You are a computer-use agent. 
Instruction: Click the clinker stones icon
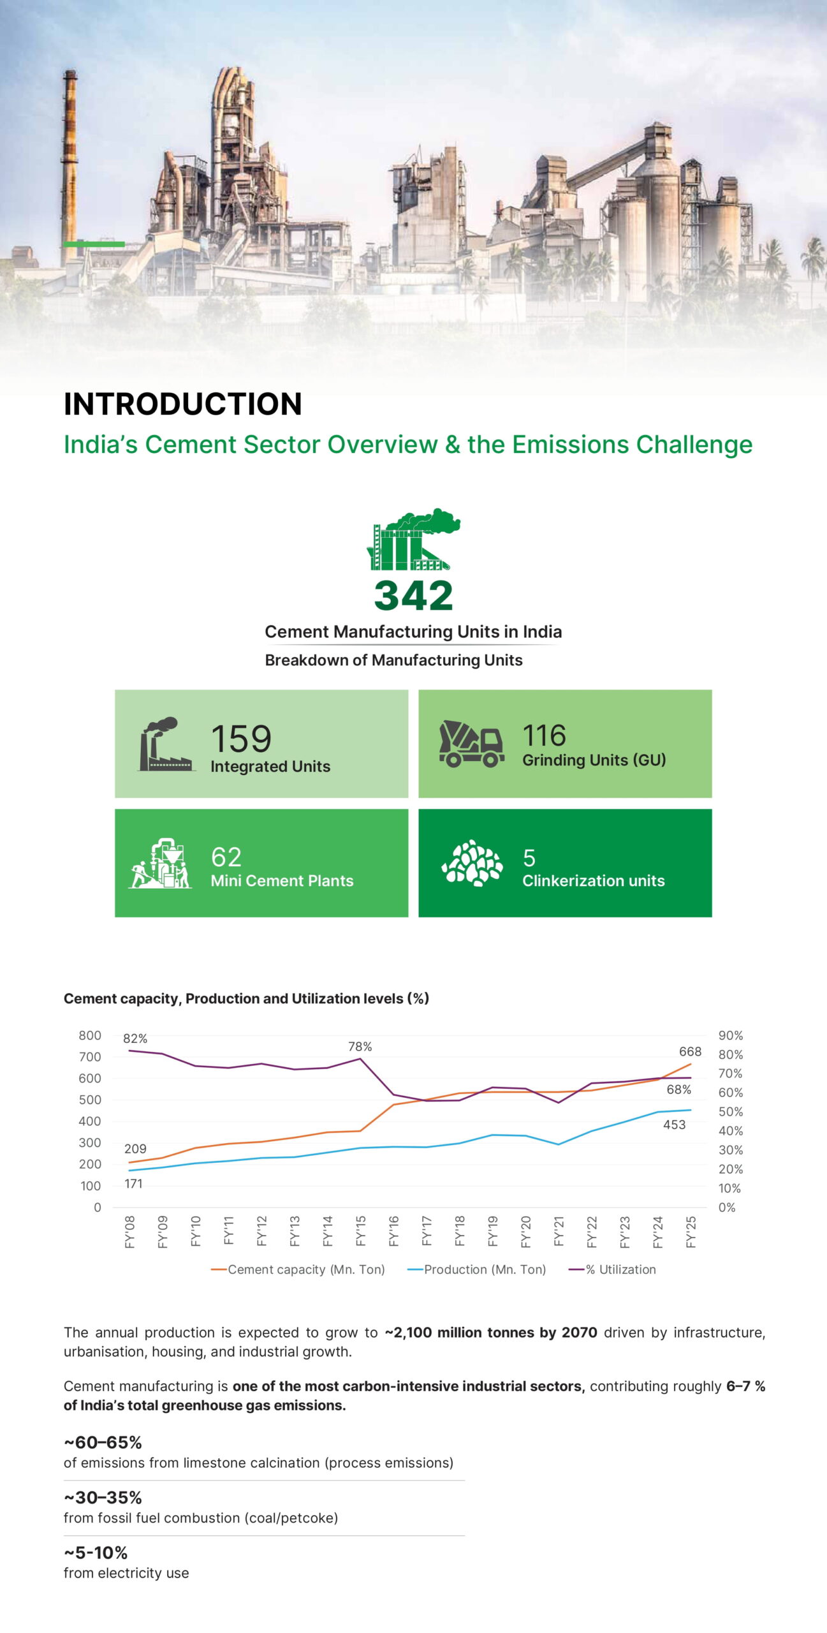click(x=472, y=863)
